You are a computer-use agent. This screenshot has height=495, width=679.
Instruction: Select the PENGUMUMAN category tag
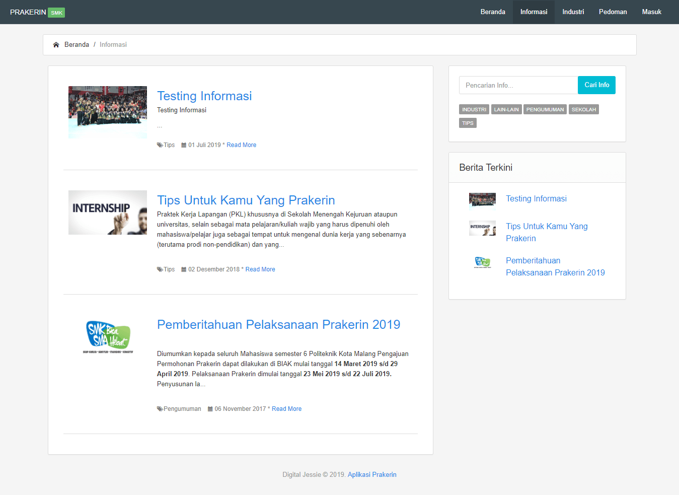pos(545,109)
